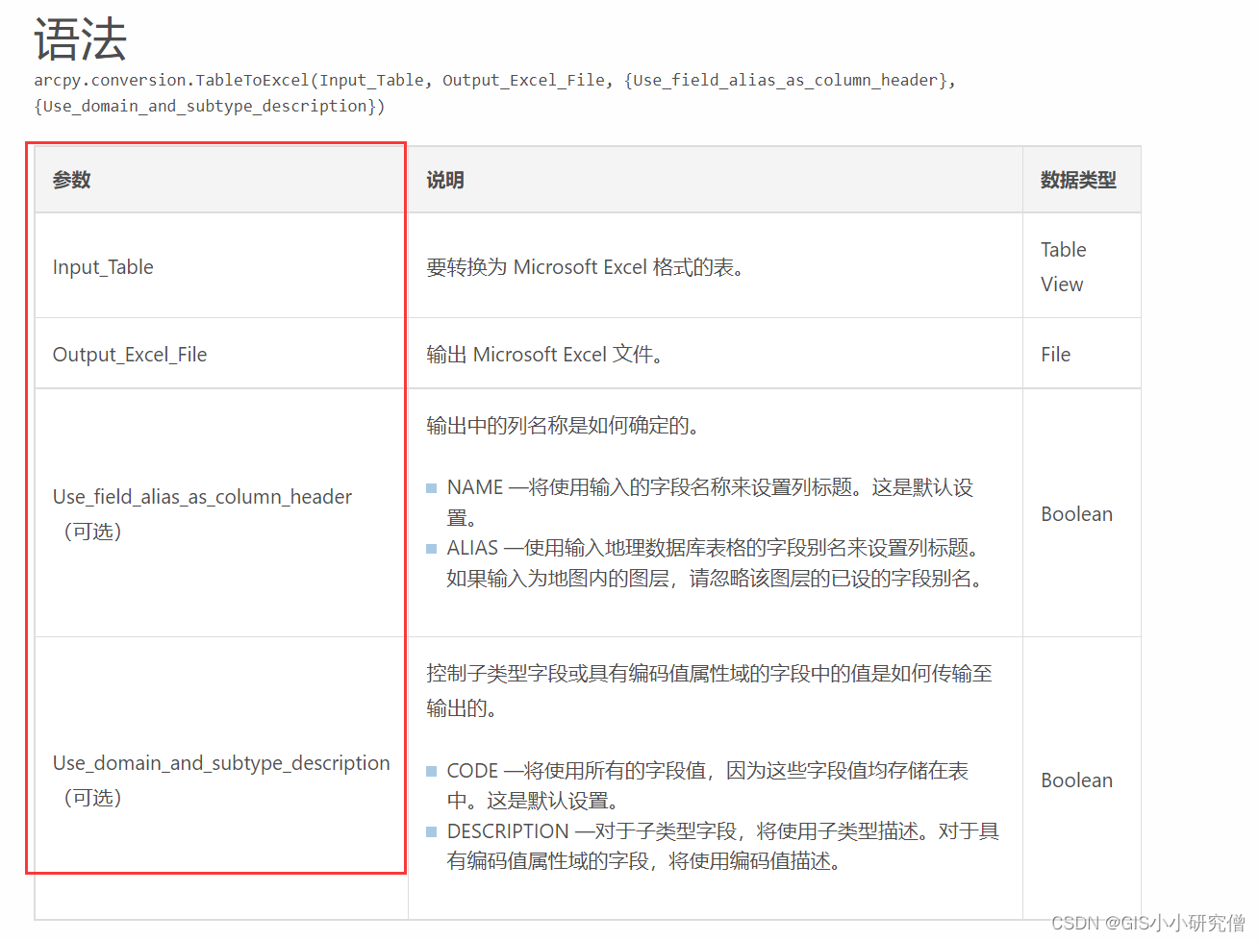Click the square bullet icon beside DESCRIPTION option
Screen dimensions: 1259x941
pyautogui.click(x=430, y=831)
